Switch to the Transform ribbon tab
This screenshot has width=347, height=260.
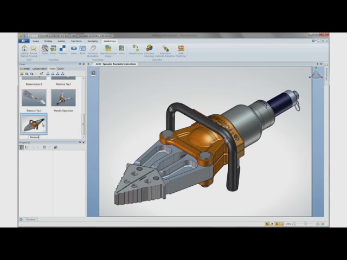click(x=76, y=41)
